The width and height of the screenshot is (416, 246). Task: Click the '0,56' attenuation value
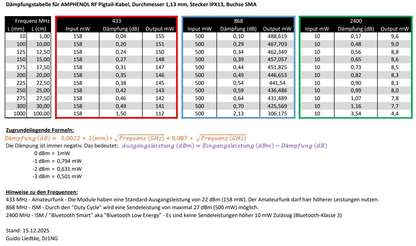[x=356, y=52]
